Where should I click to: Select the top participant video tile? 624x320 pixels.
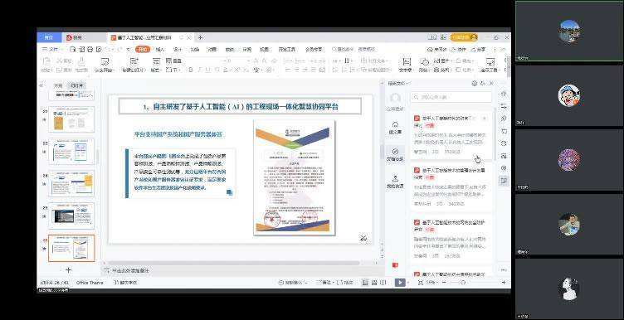pos(569,31)
